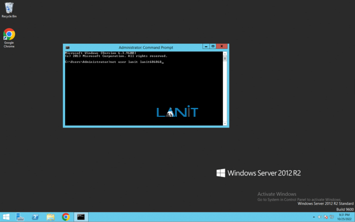This screenshot has width=355, height=222.
Task: Open the Command Prompt window system menu icon
Action: [67, 48]
